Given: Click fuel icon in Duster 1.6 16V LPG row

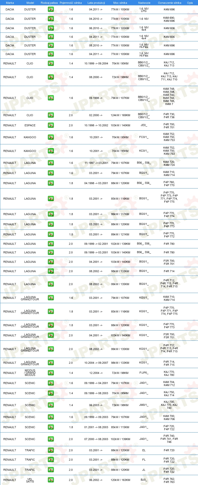Looking at the screenshot, I should 51,9.
